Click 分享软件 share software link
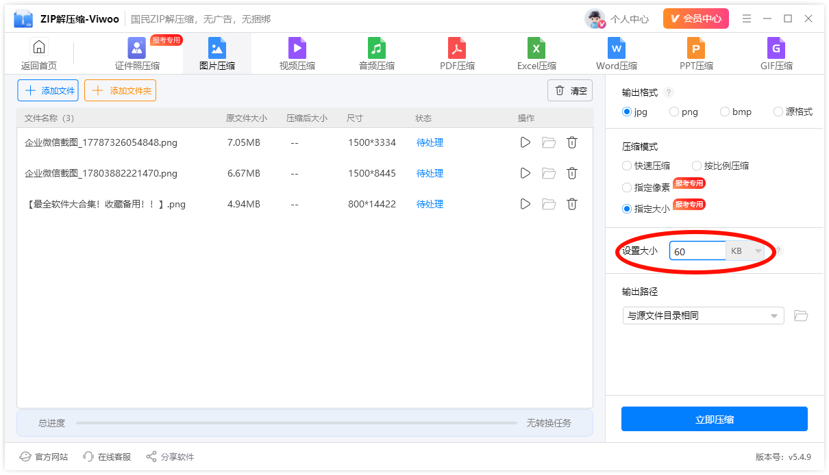Screen dimensions: 829x475 pos(170,457)
